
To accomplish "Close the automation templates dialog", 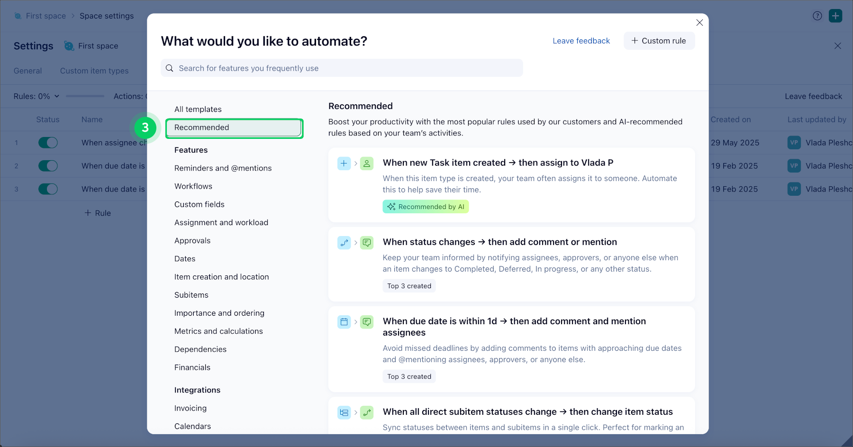I will coord(699,23).
